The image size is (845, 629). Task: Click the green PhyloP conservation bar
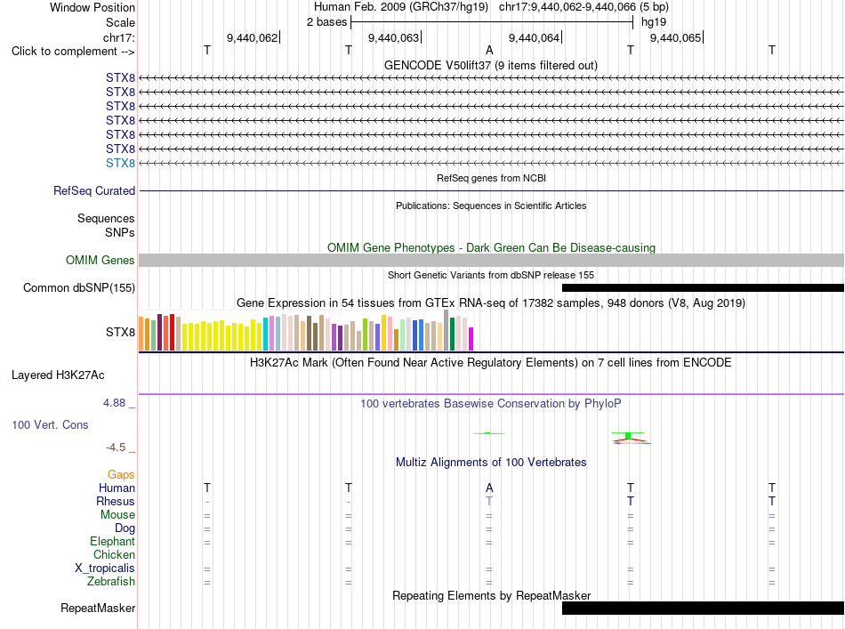click(x=628, y=436)
